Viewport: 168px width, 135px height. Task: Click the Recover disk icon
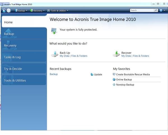coord(116,54)
